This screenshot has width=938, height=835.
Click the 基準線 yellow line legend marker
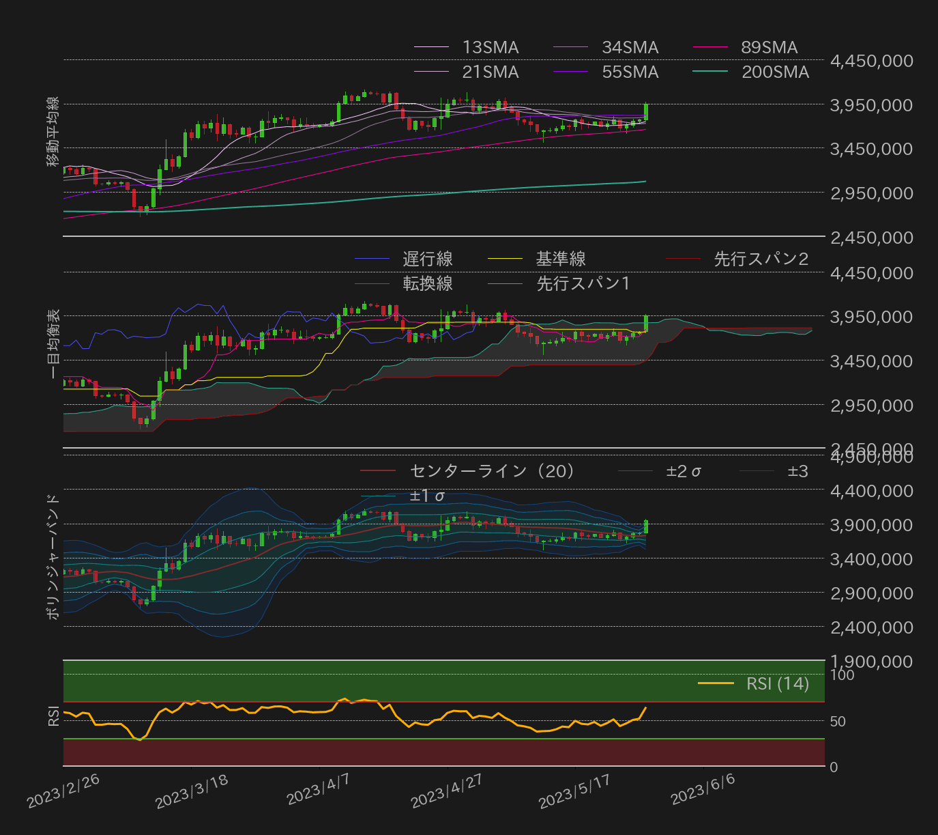(505, 258)
